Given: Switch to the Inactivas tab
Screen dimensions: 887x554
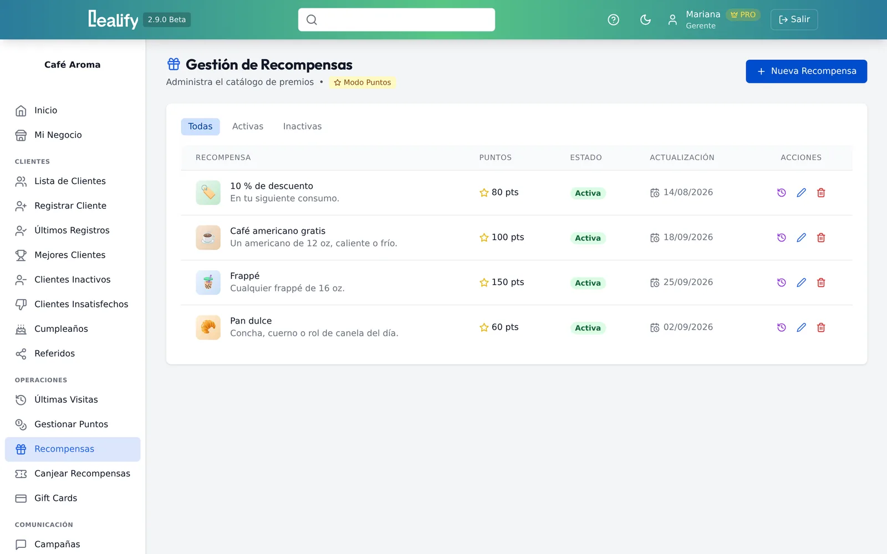Looking at the screenshot, I should click(x=302, y=126).
